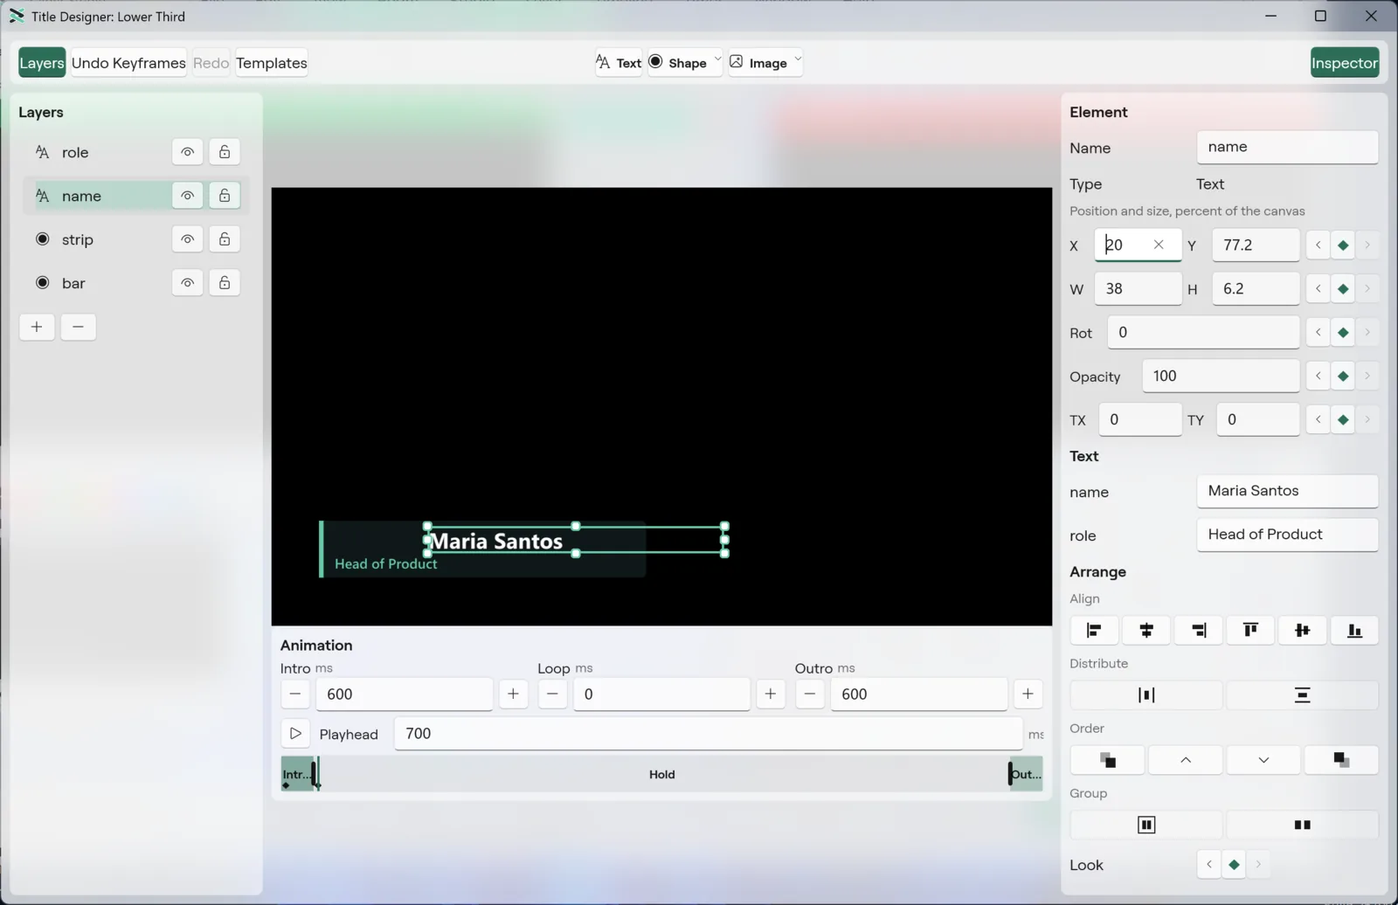Go to previous Rot keyframe
Image resolution: width=1398 pixels, height=905 pixels.
[1318, 333]
